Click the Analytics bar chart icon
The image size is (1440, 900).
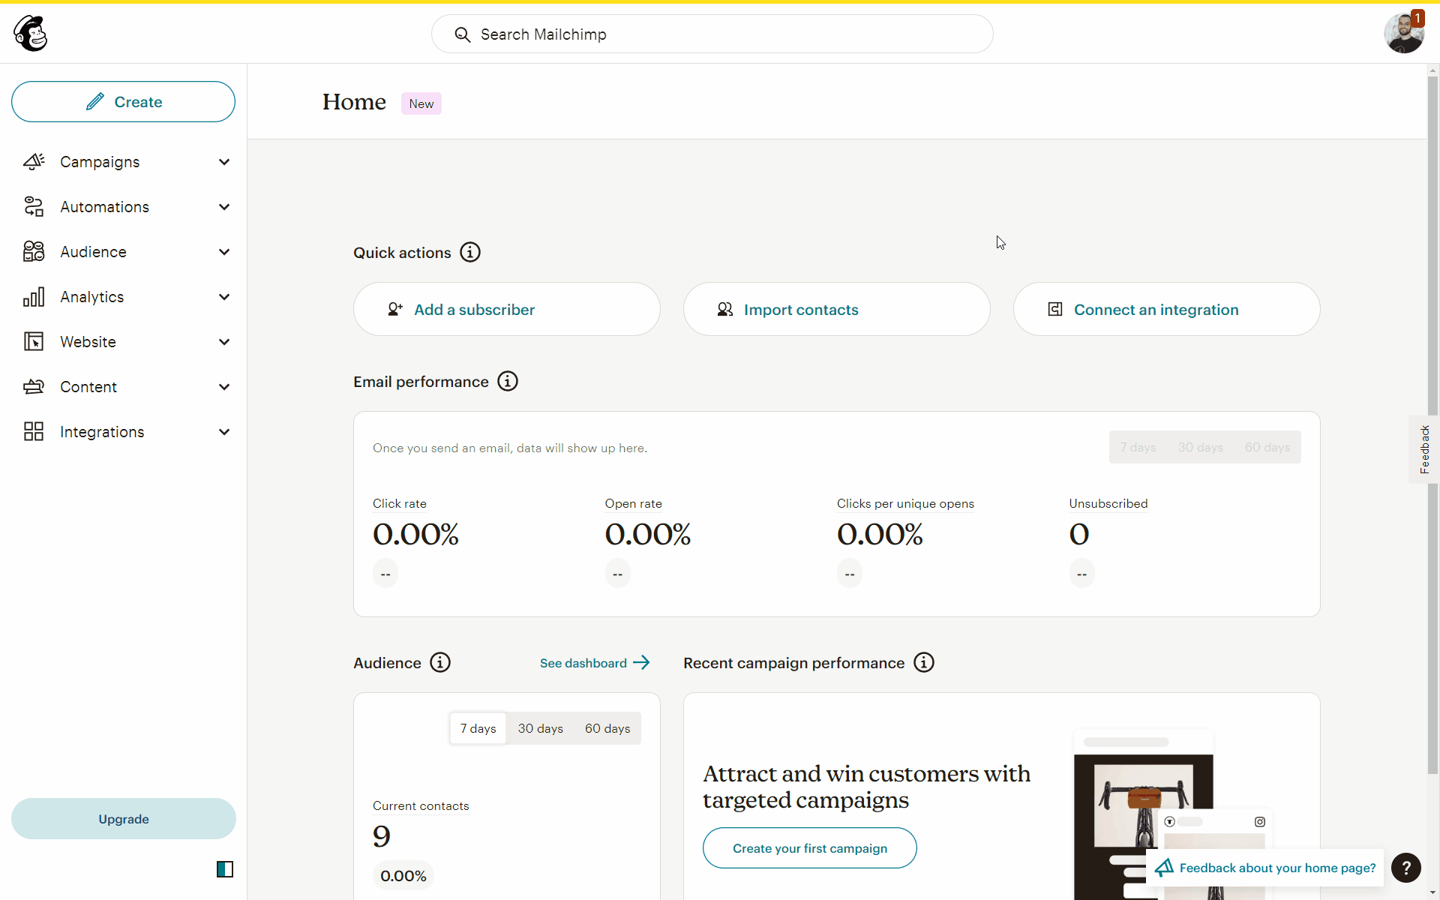pos(34,297)
